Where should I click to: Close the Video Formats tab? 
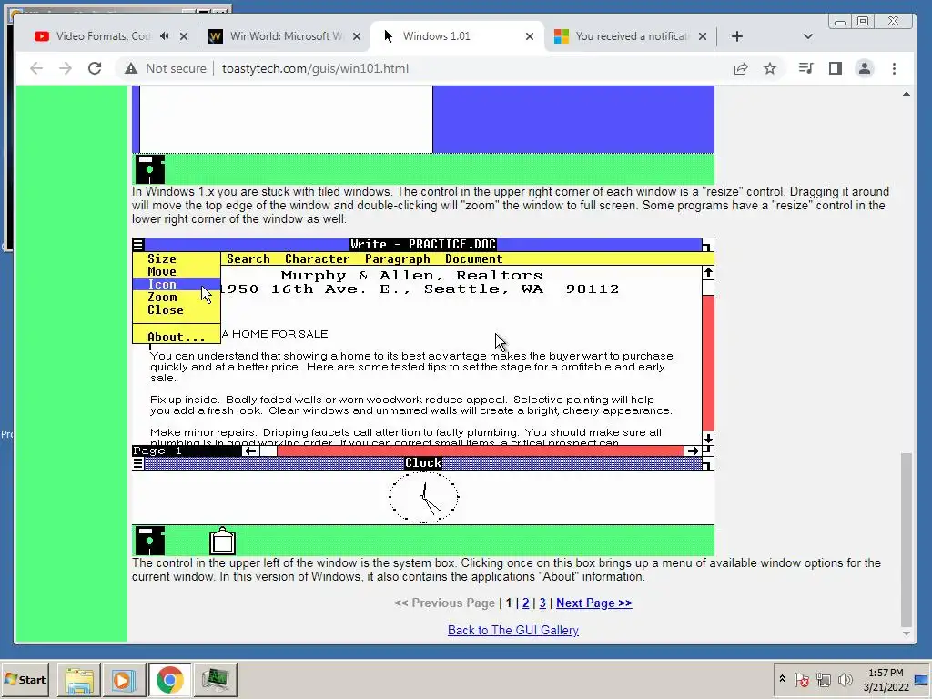(184, 36)
